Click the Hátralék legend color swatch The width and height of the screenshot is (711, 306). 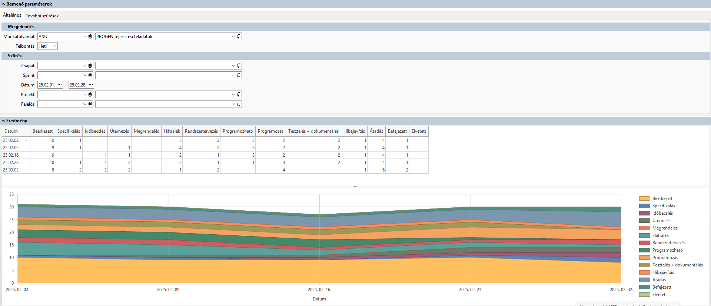(x=645, y=235)
